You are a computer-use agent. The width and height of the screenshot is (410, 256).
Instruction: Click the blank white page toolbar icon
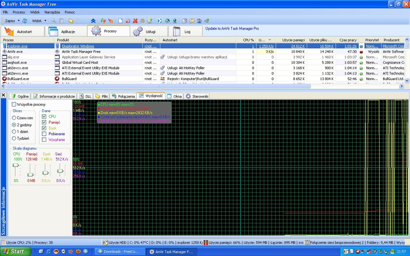click(x=120, y=20)
